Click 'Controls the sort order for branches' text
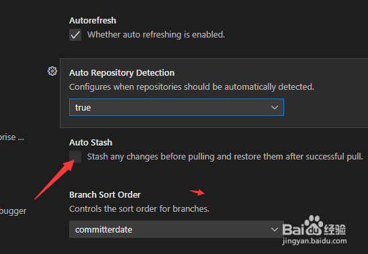 (x=139, y=209)
